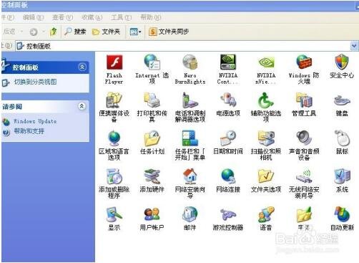Open 任务栏和「开始」菜单 icon
Image resolution: width=359 pixels, height=263 pixels.
pyautogui.click(x=190, y=145)
